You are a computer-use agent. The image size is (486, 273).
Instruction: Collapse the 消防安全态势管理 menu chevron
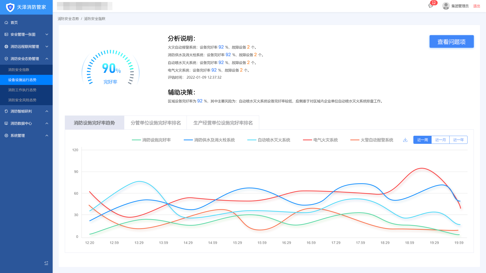coord(47,59)
